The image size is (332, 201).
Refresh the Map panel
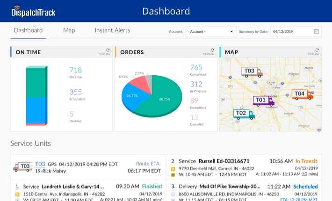point(317,50)
